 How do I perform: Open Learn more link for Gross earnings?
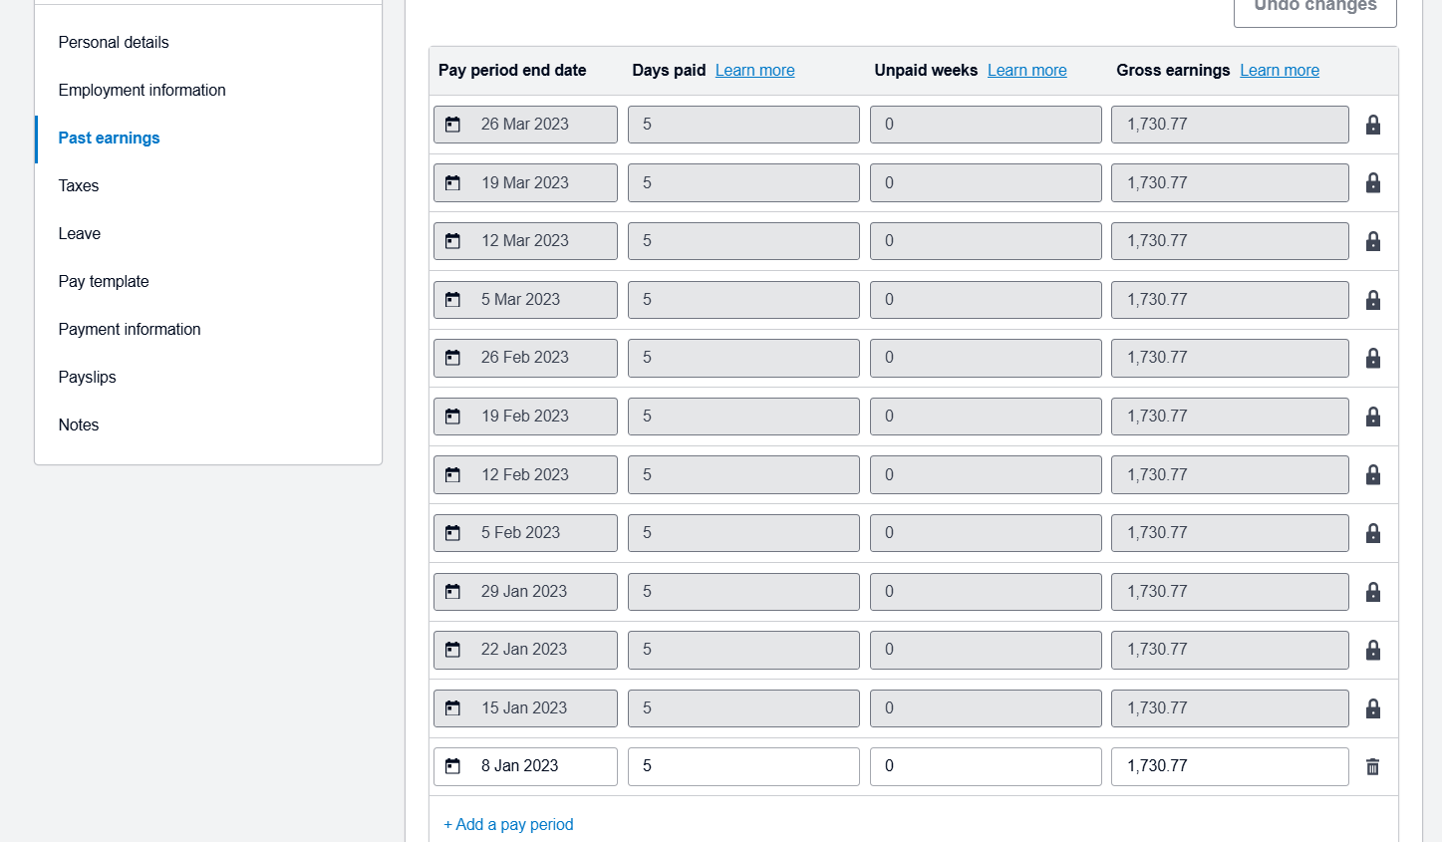pyautogui.click(x=1280, y=70)
